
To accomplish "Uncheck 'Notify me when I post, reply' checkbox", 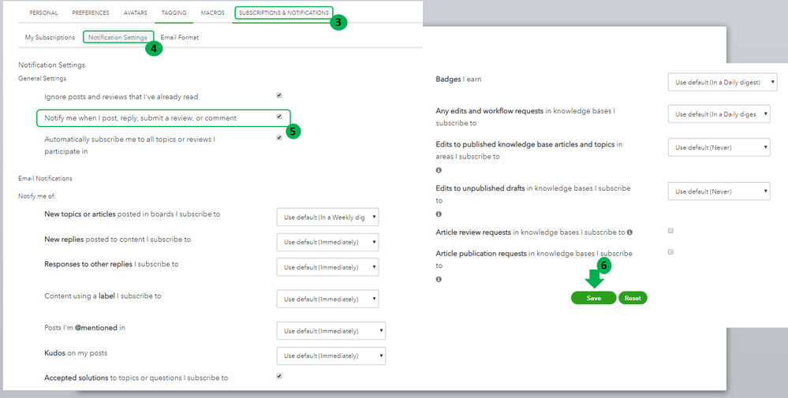I will (x=279, y=117).
